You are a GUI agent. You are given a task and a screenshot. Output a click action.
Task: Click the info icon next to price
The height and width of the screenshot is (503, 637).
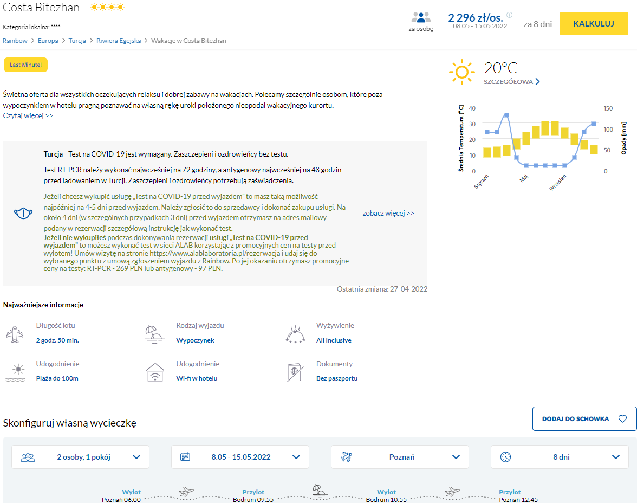click(x=509, y=15)
